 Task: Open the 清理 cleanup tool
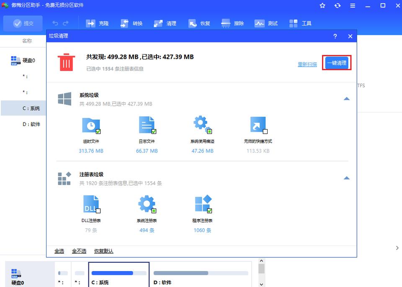pos(165,23)
